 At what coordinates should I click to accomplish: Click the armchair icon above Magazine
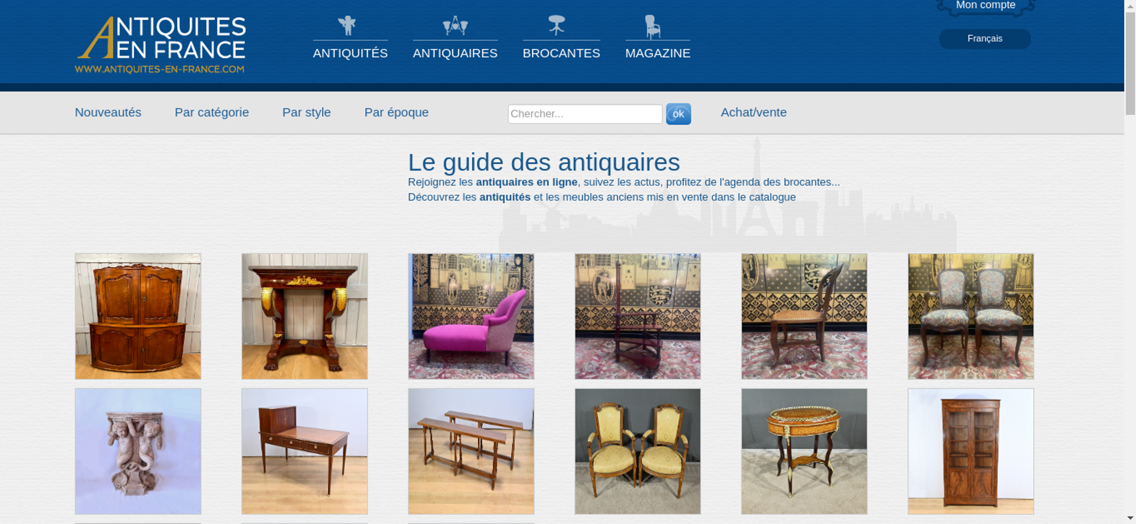click(x=653, y=26)
